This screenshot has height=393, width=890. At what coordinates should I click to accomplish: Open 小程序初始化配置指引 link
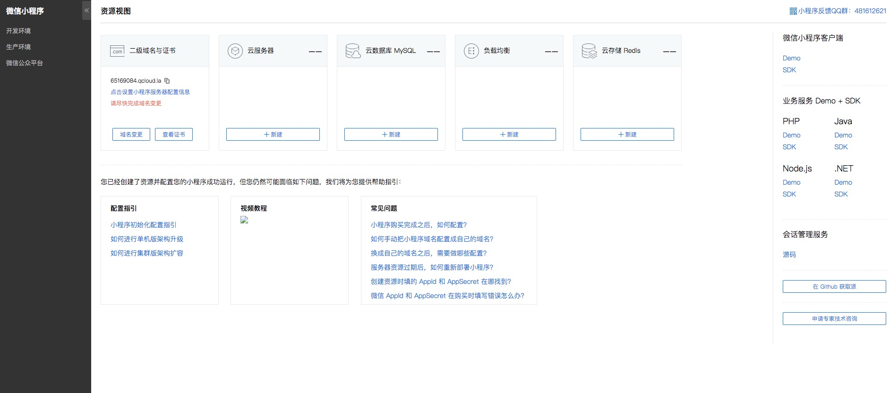(x=144, y=225)
